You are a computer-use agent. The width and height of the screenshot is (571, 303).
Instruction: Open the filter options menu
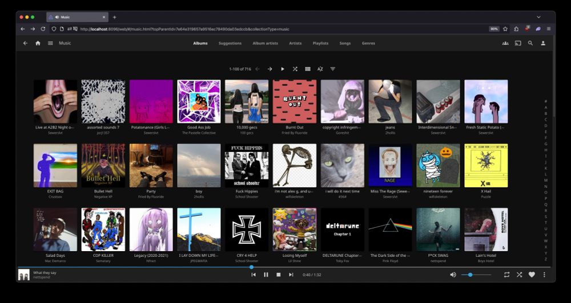[333, 69]
